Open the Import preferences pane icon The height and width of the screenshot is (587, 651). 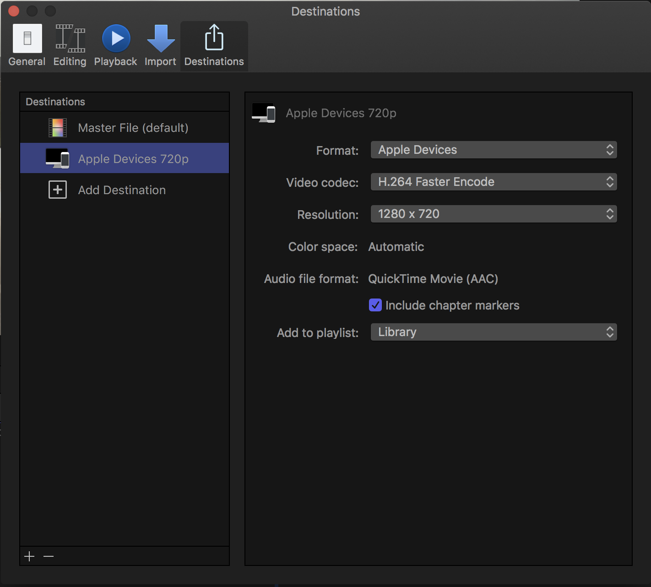[161, 38]
